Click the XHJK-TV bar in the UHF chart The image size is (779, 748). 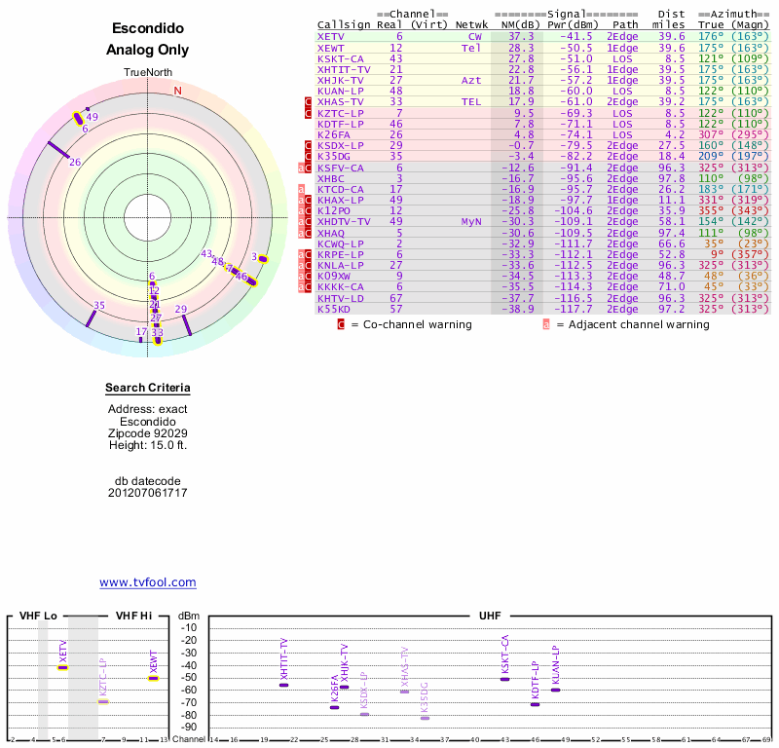pyautogui.click(x=345, y=687)
